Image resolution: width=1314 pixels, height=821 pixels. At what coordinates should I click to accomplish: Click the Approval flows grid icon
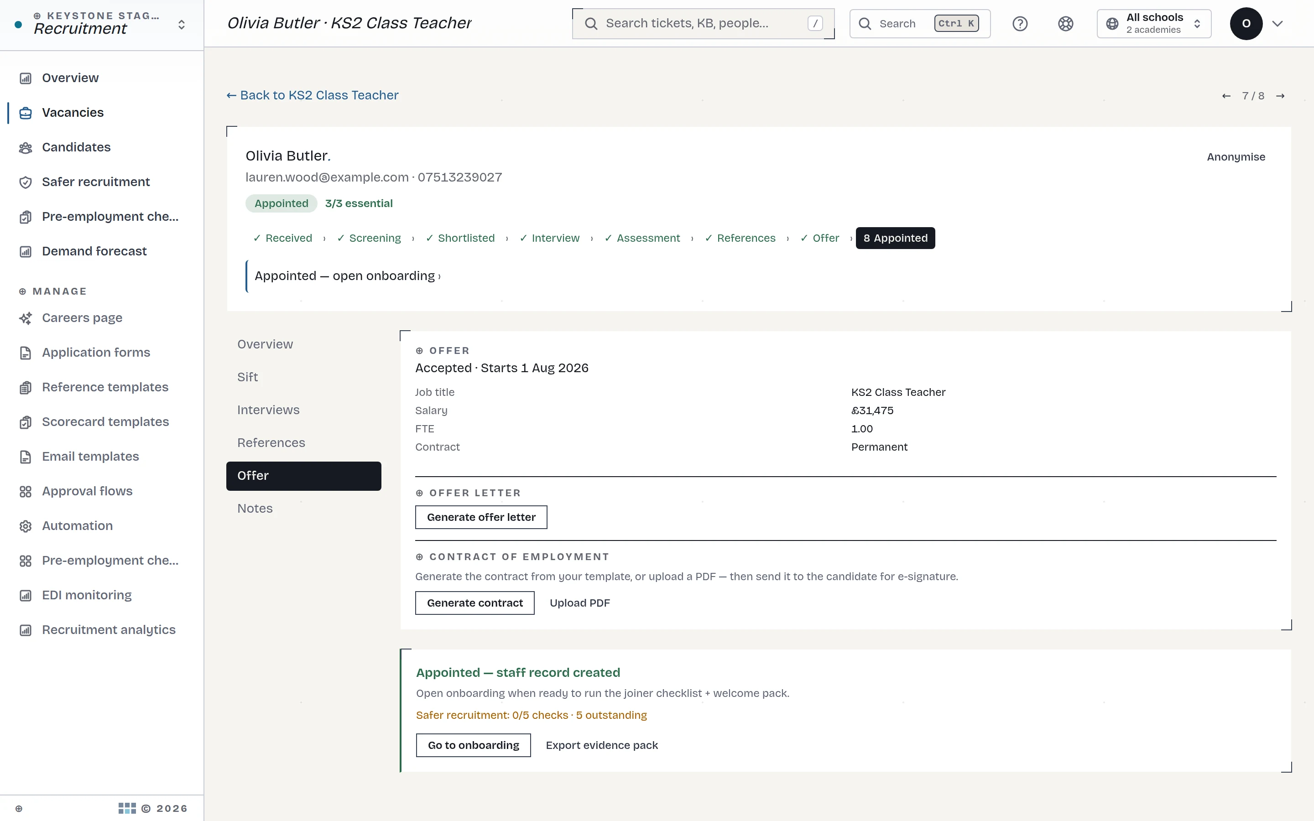26,491
